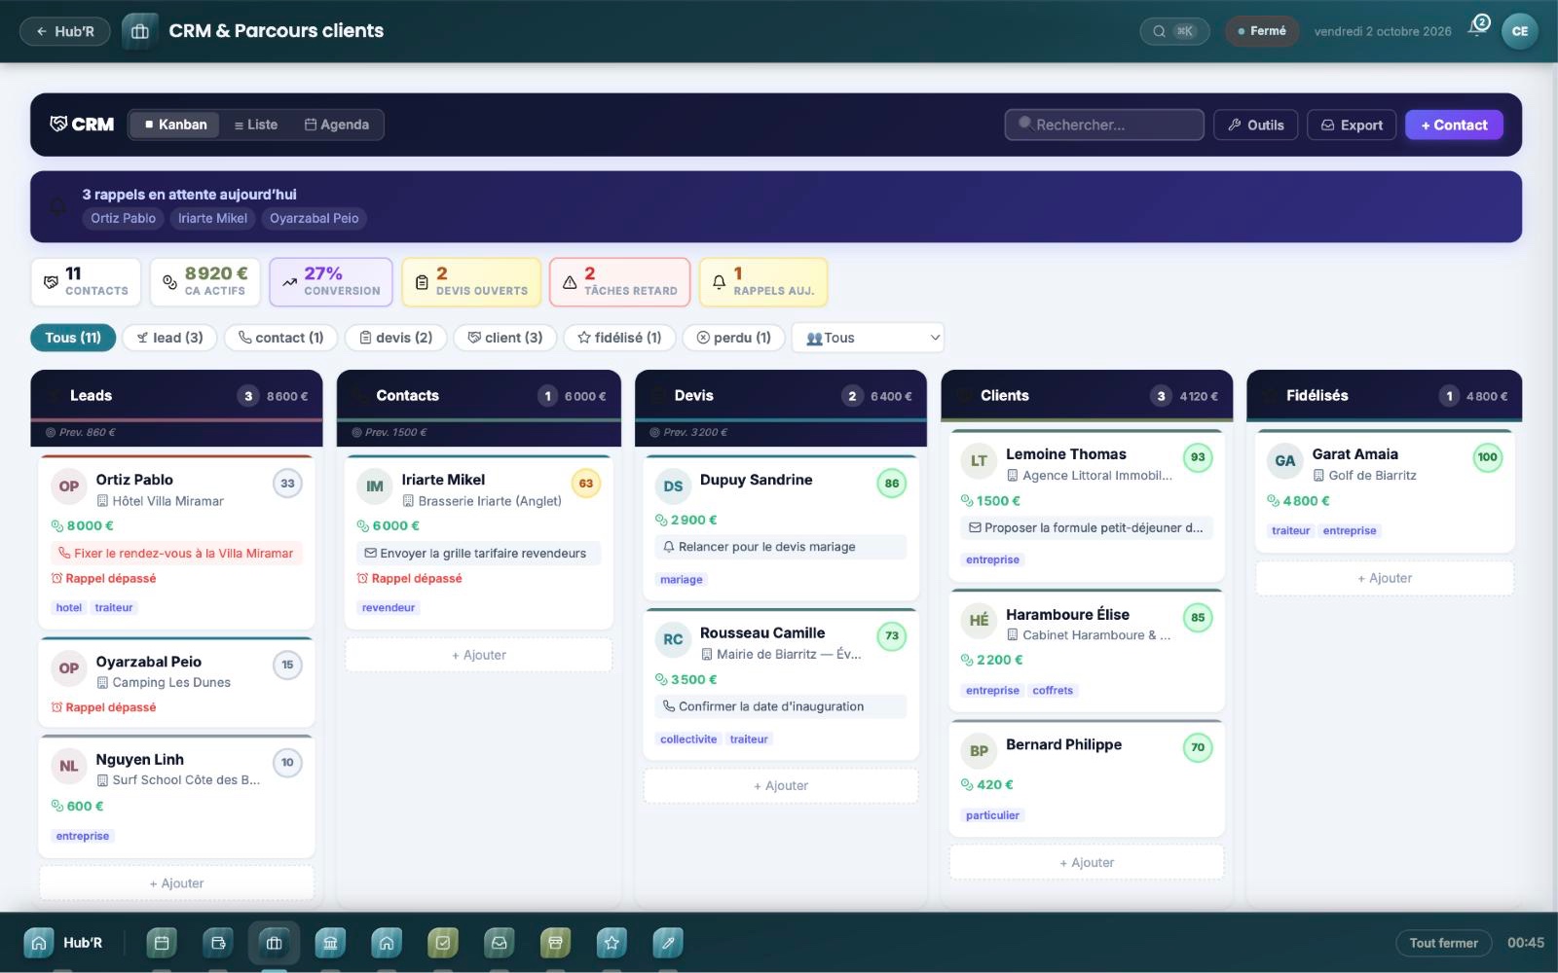Open the Nguyen Linh lead card
The height and width of the screenshot is (973, 1558).
pos(176,797)
